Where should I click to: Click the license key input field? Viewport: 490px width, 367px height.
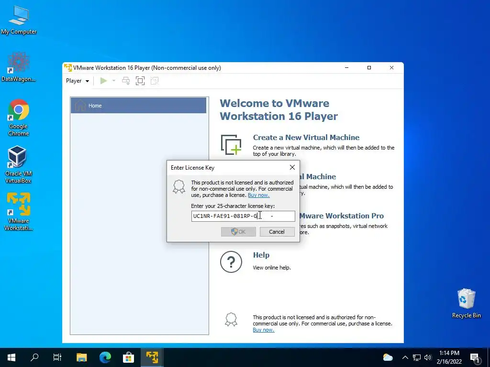[x=243, y=216]
